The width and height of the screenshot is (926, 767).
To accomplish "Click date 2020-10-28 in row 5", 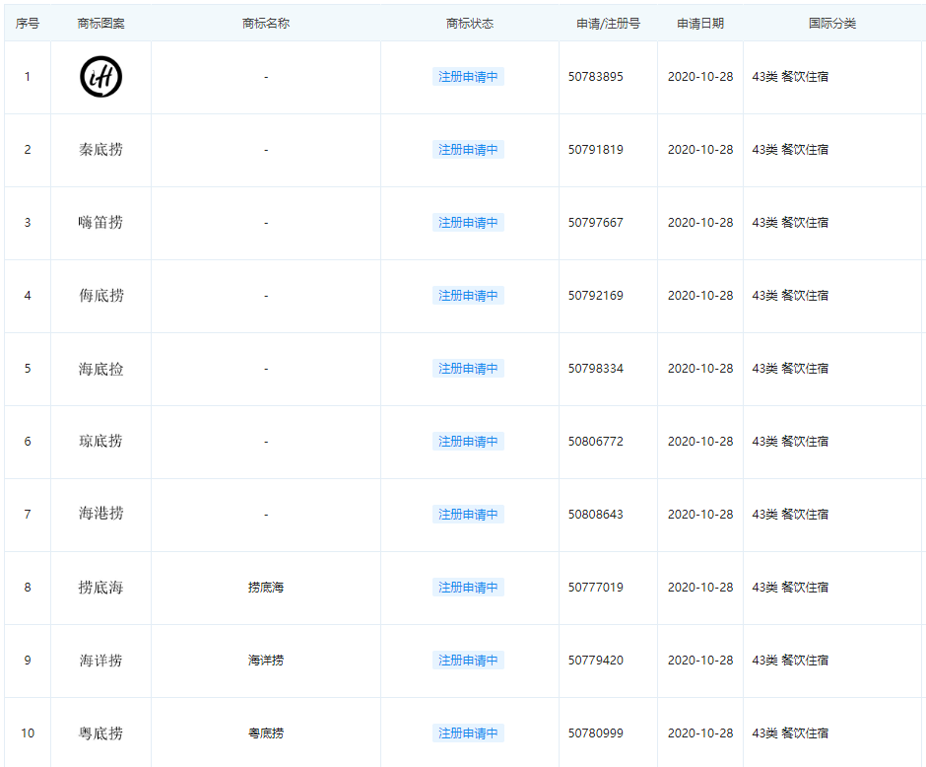I will (700, 369).
